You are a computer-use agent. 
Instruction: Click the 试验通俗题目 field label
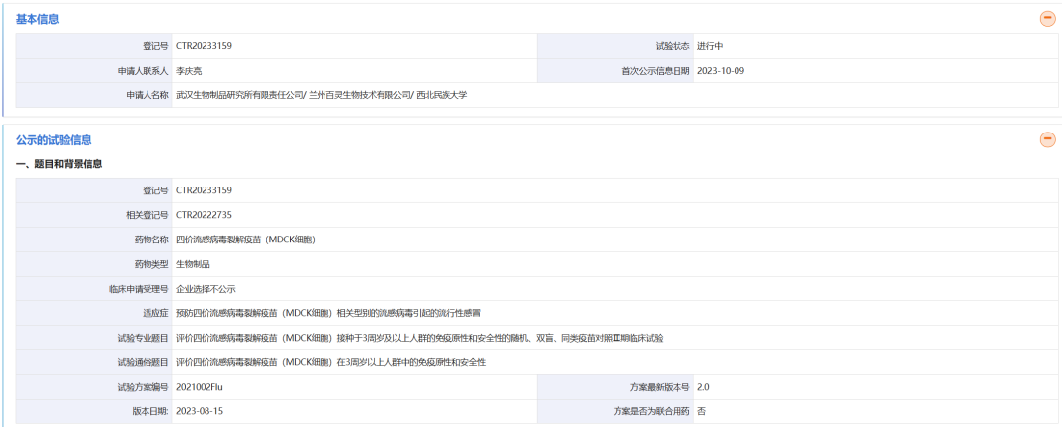[143, 362]
